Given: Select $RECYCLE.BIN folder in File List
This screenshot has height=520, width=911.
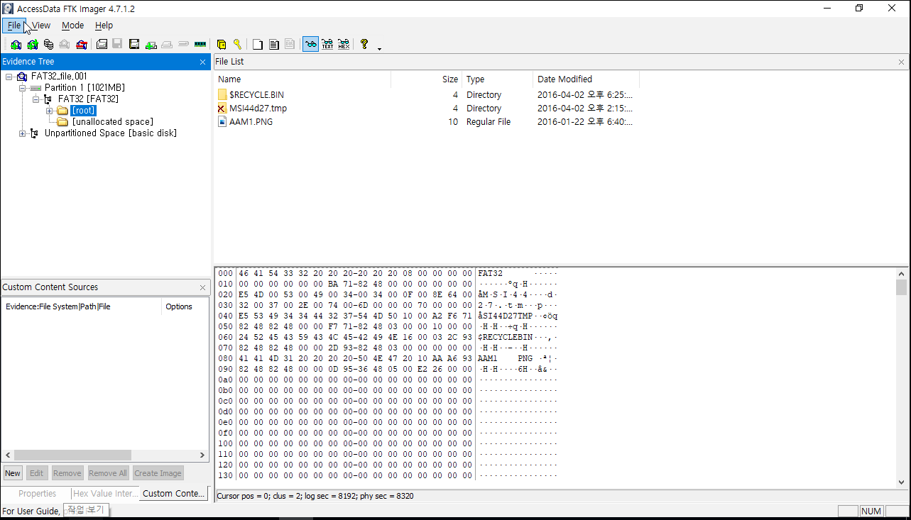Looking at the screenshot, I should [256, 95].
